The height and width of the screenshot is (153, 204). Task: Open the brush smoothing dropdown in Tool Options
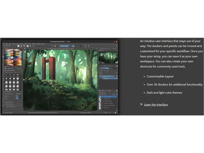click(18, 94)
